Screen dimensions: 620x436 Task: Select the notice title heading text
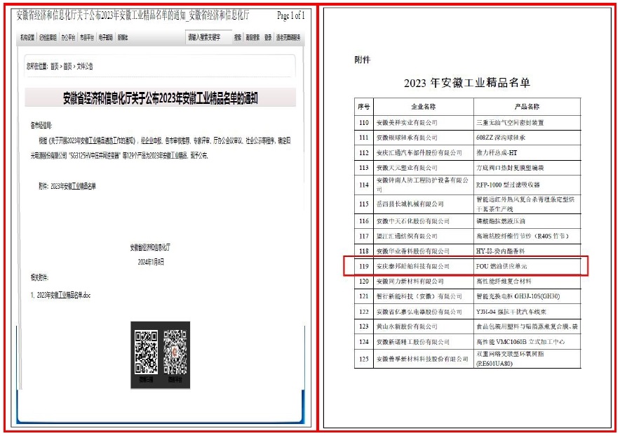[x=161, y=98]
